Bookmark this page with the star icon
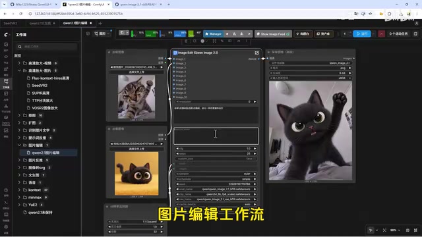This screenshot has height=237, width=422. [x=371, y=14]
